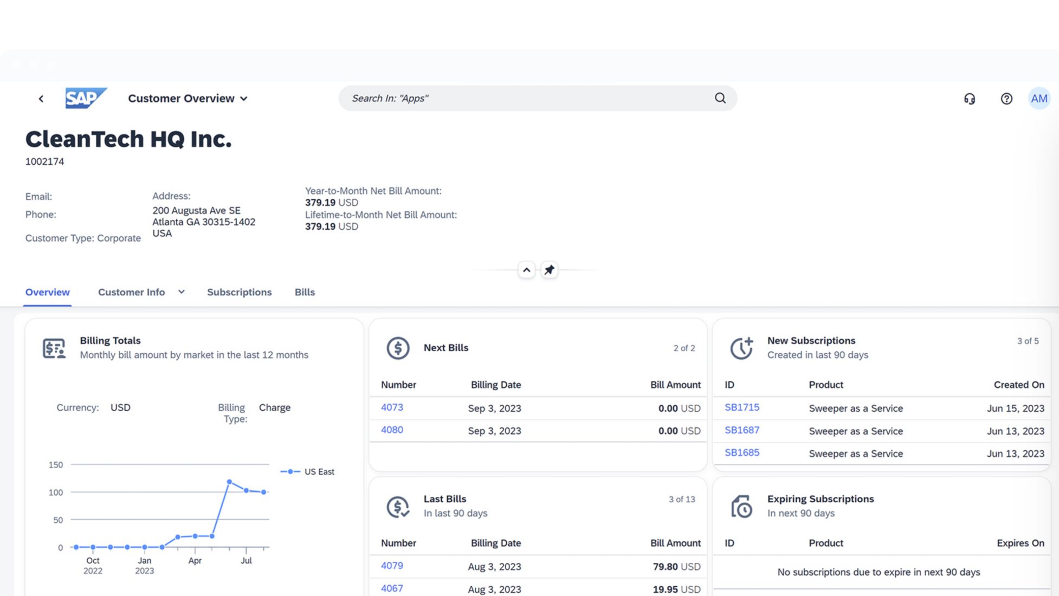Viewport: 1059px width, 596px height.
Task: Click the search magnifier icon
Action: click(x=720, y=98)
